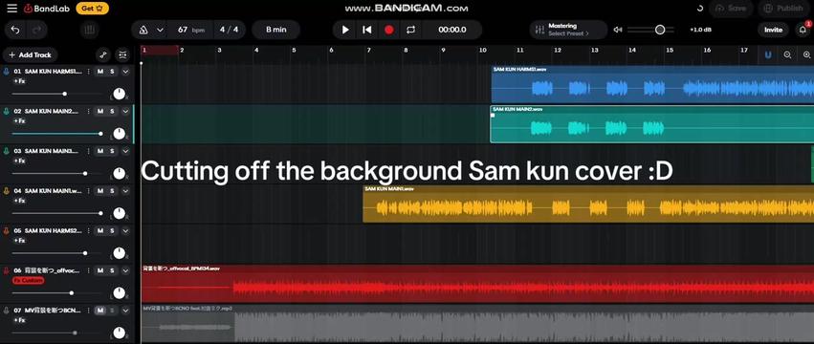Image resolution: width=814 pixels, height=344 pixels.
Task: Open the automation tool icon
Action: (103, 54)
